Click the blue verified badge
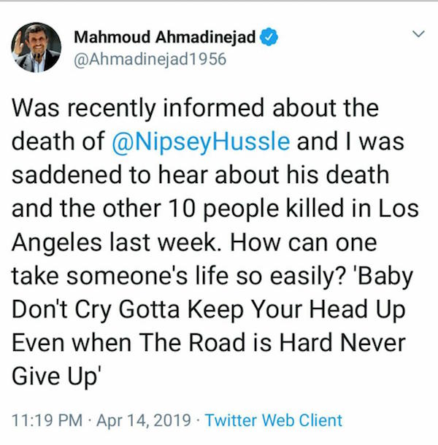 [x=269, y=37]
